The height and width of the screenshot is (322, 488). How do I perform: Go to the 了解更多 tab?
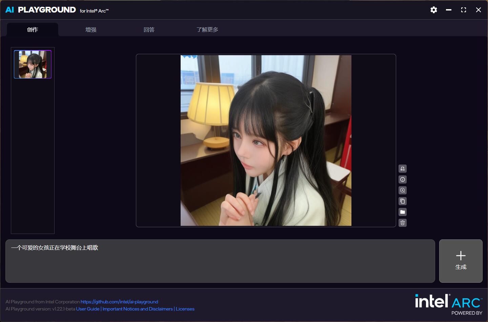207,30
